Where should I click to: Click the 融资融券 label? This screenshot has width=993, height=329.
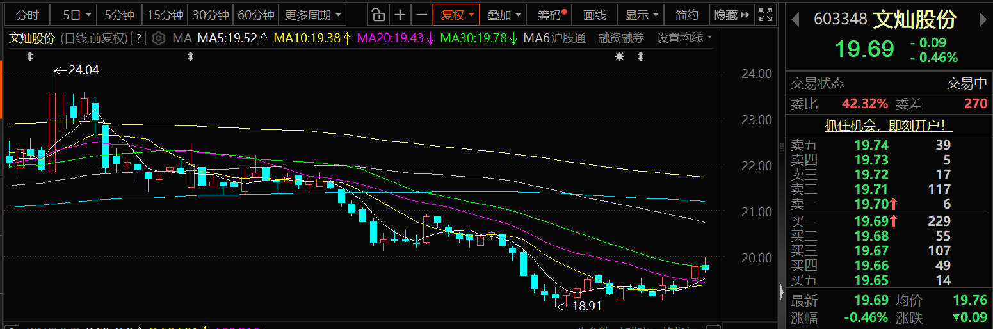pyautogui.click(x=621, y=38)
